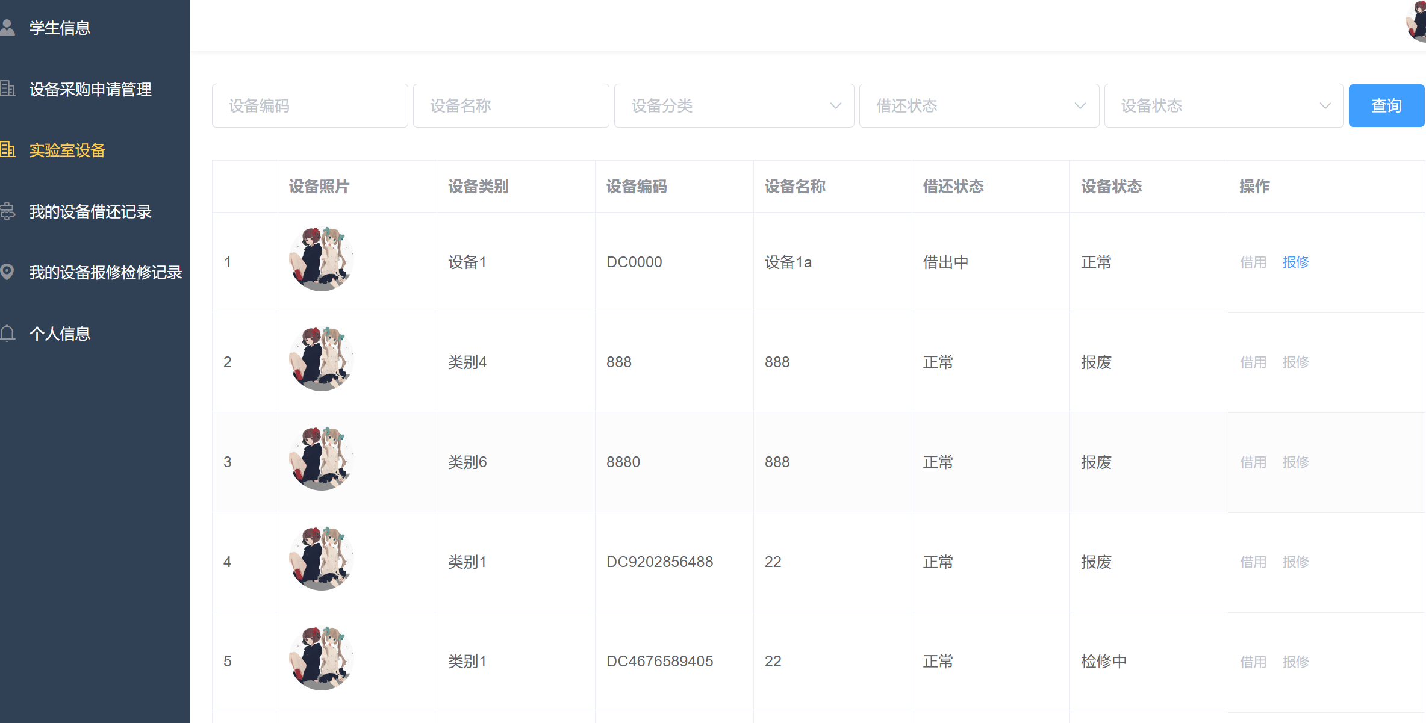Select the location pin icon for 我的设备报修检修记录
The width and height of the screenshot is (1426, 723).
tap(8, 272)
